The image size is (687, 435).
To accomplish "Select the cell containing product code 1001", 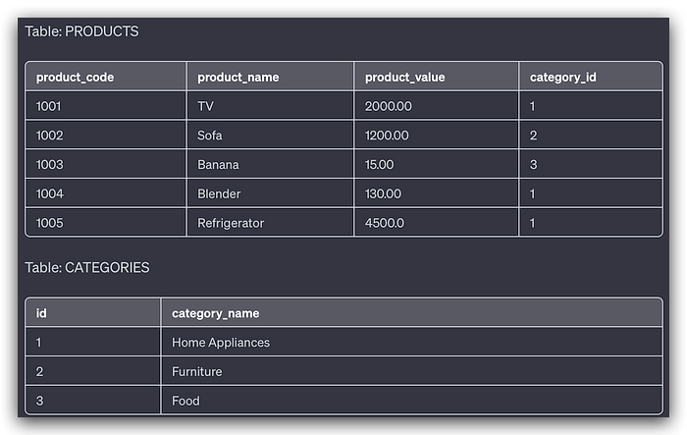I will [x=50, y=106].
